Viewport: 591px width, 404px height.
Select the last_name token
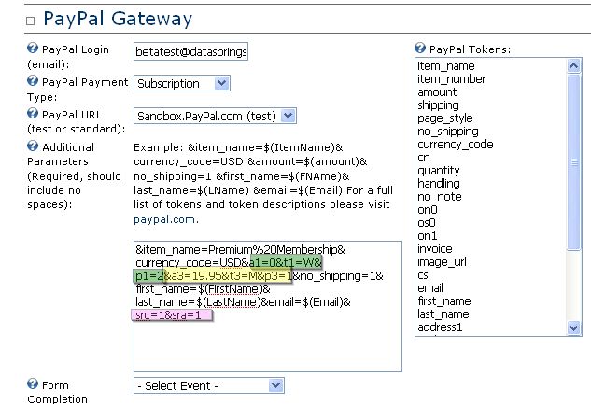point(443,314)
